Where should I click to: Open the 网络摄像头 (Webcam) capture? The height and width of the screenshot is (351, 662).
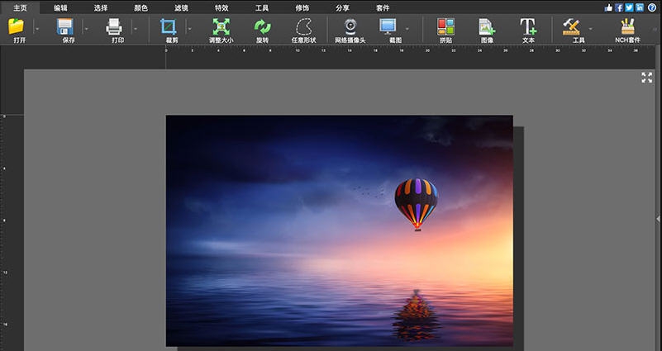click(350, 26)
